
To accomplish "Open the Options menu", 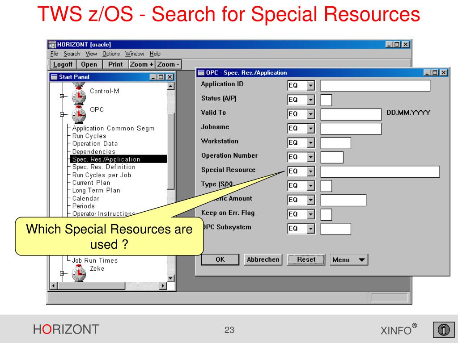I will pos(111,54).
